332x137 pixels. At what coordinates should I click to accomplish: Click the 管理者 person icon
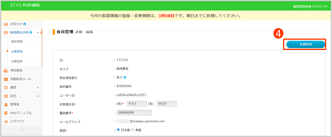point(6,104)
